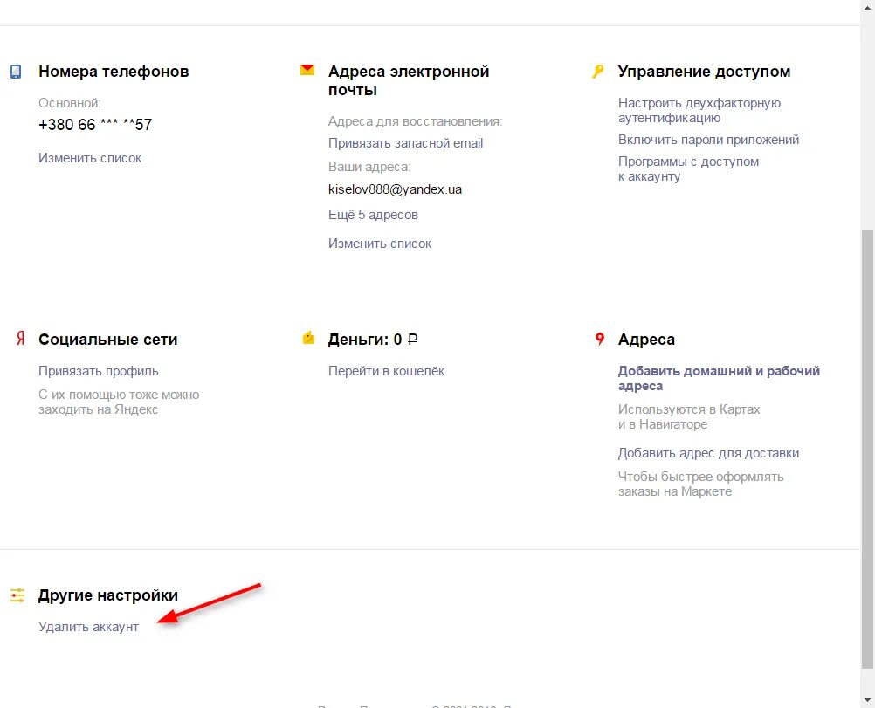Viewport: 875px width, 708px height.
Task: Click the wallet icon beside Деньги
Action: (308, 338)
